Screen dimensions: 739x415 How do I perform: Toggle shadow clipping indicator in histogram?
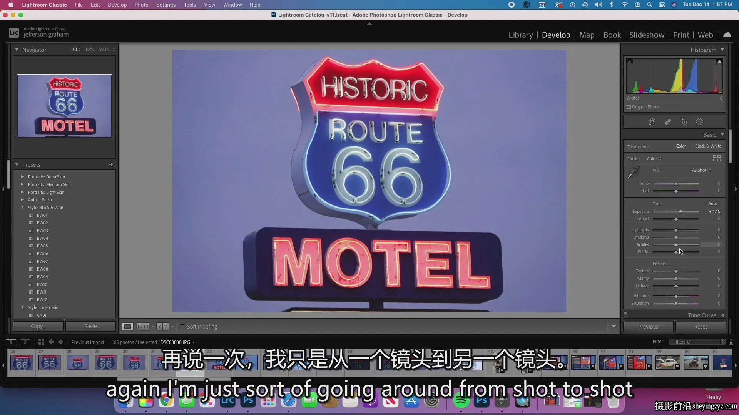click(x=630, y=61)
